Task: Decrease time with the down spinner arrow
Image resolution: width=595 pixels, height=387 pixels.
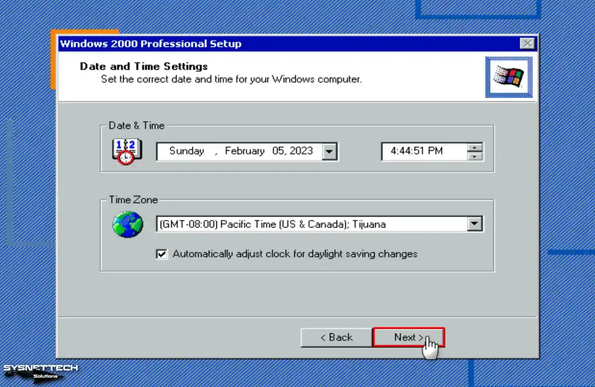Action: [474, 156]
